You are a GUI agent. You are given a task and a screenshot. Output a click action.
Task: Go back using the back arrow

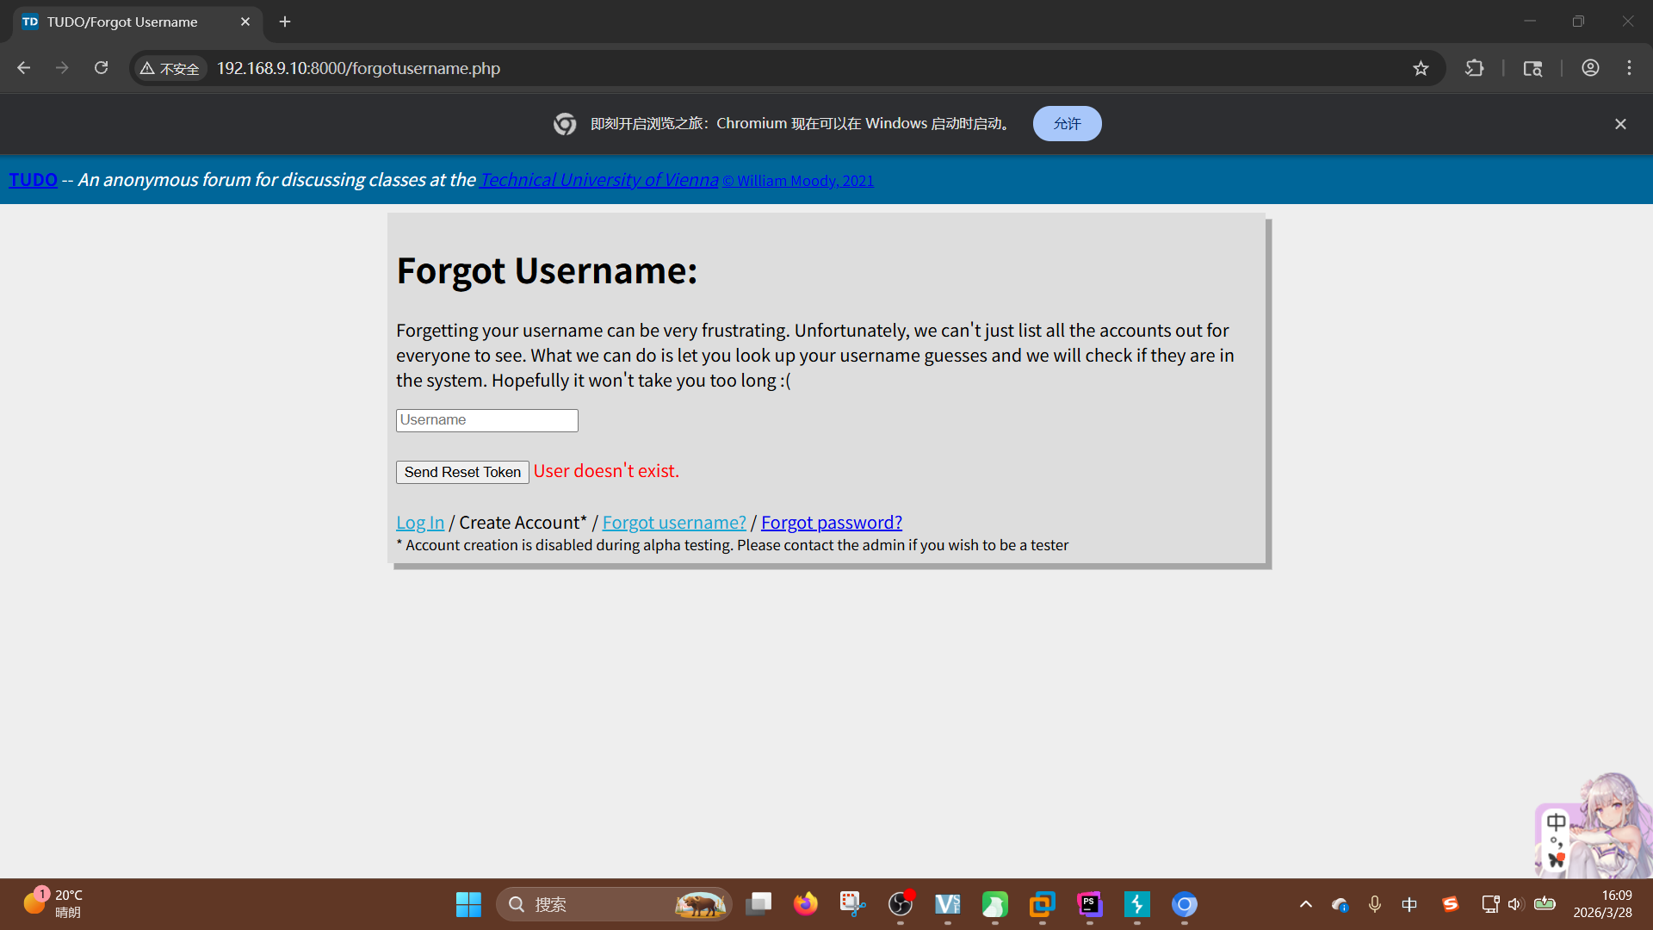tap(24, 68)
